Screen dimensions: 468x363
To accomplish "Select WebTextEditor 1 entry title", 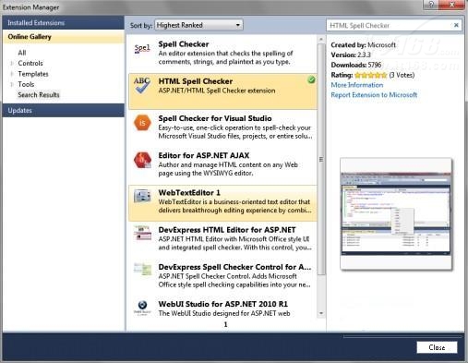I will 189,193.
